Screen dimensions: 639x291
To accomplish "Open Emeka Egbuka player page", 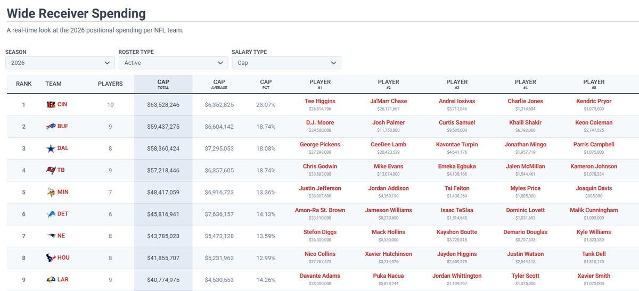I will [457, 166].
